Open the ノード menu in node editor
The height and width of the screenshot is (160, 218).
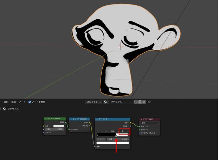22,102
